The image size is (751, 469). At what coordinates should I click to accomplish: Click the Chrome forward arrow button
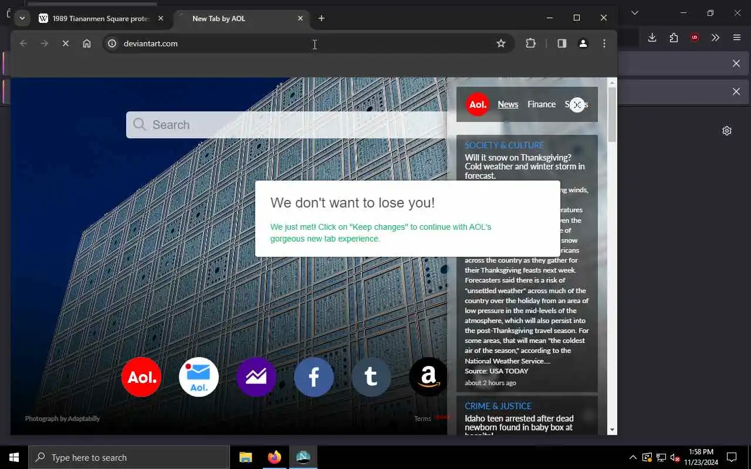(x=45, y=43)
